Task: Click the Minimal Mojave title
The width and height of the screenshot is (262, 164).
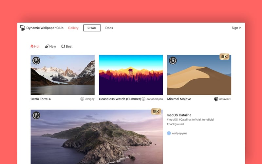Action: (x=179, y=99)
